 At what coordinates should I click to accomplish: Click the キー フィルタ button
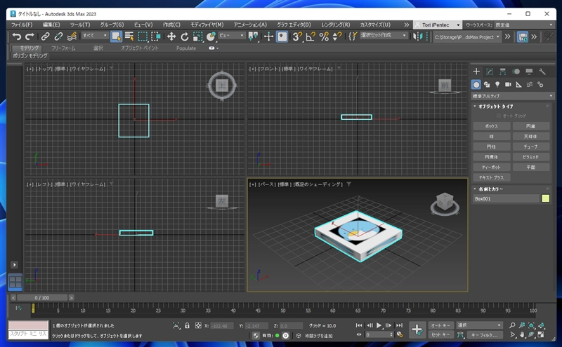point(484,335)
